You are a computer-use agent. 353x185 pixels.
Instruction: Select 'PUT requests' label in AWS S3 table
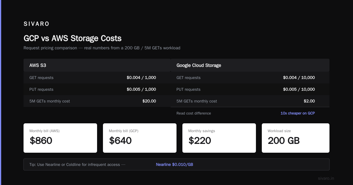[41, 90]
